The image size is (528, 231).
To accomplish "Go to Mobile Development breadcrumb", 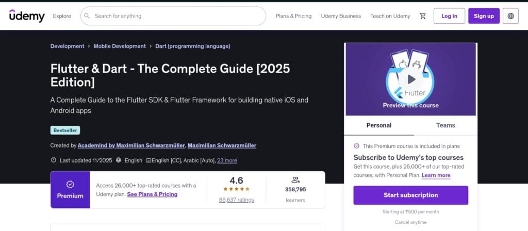I will point(120,46).
